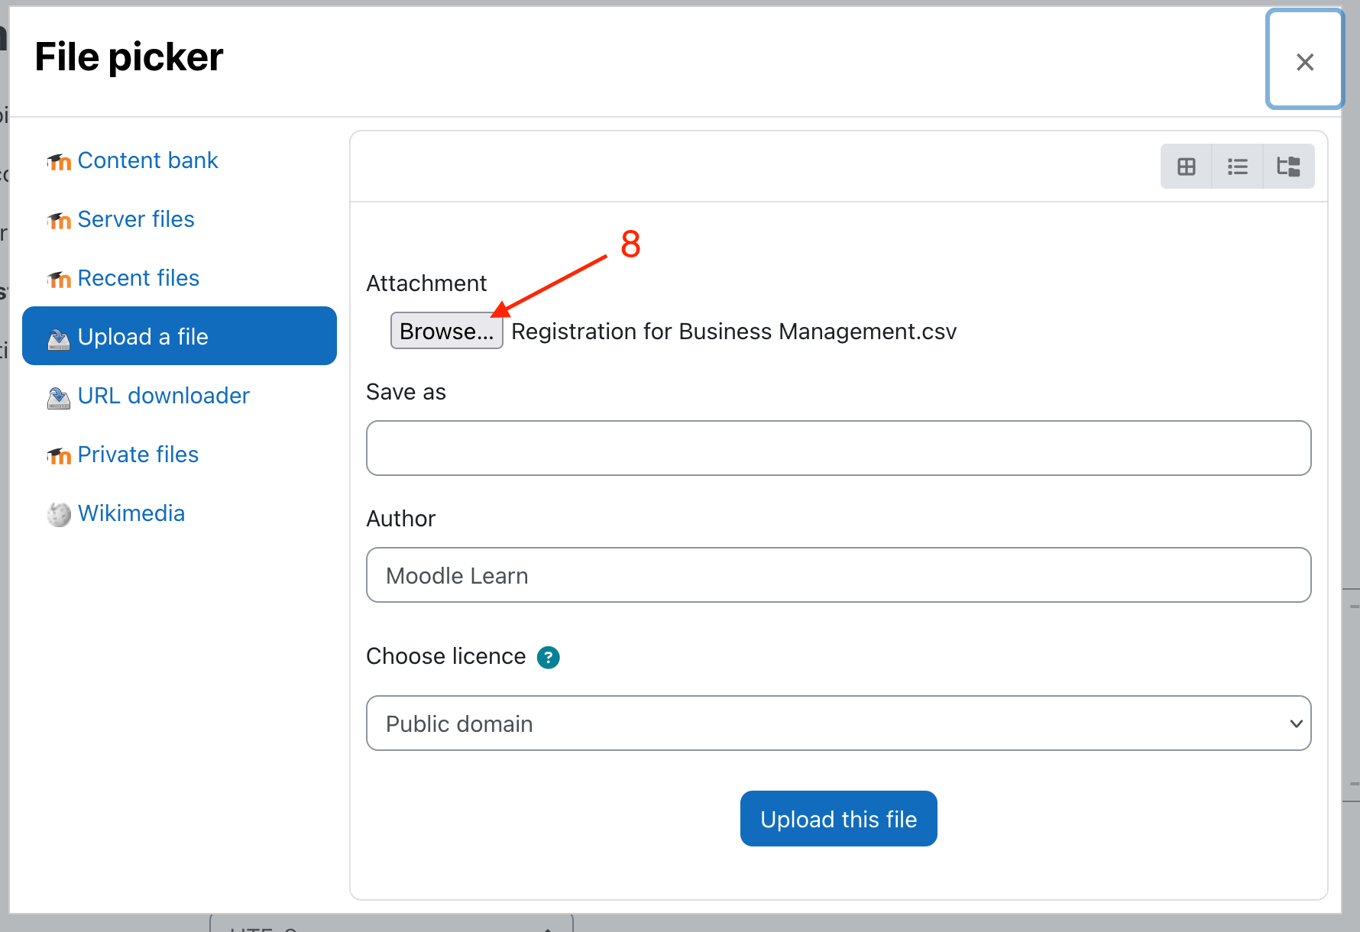Click the Content bank repository icon

click(59, 161)
